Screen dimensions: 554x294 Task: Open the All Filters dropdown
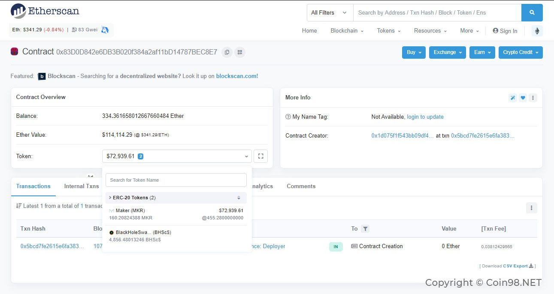coord(330,13)
